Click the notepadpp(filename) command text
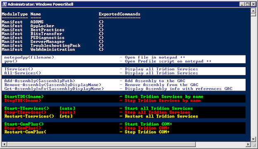 29,57
